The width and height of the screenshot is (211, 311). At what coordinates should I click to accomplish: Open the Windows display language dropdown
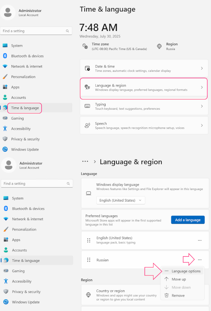121,200
